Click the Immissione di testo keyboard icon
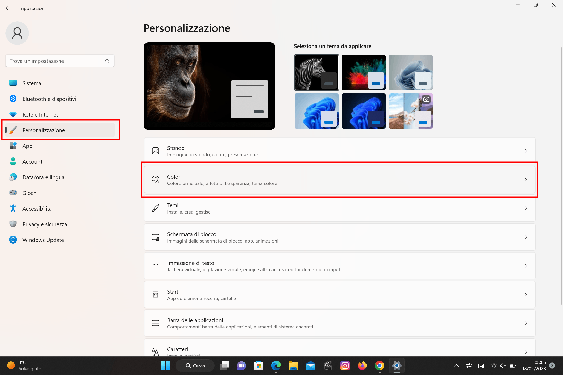 pyautogui.click(x=155, y=266)
